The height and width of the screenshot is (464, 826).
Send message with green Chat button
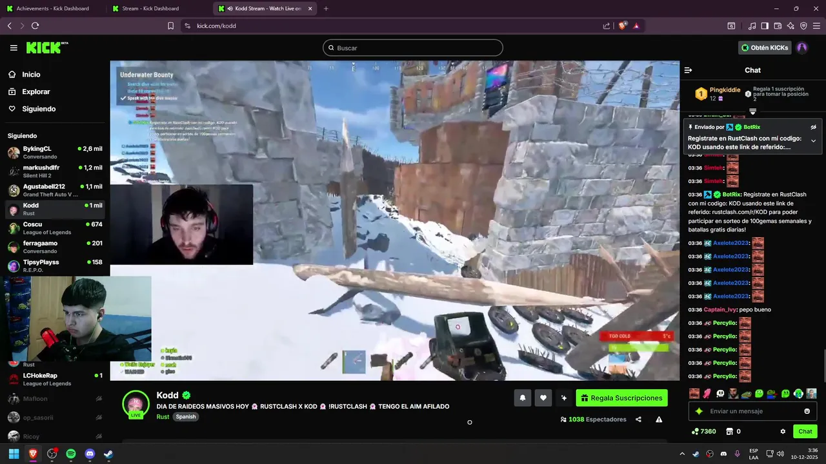[805, 432]
